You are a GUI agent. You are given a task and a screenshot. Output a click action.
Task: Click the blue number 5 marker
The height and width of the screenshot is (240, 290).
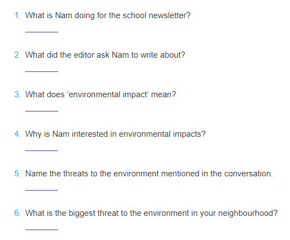point(18,174)
